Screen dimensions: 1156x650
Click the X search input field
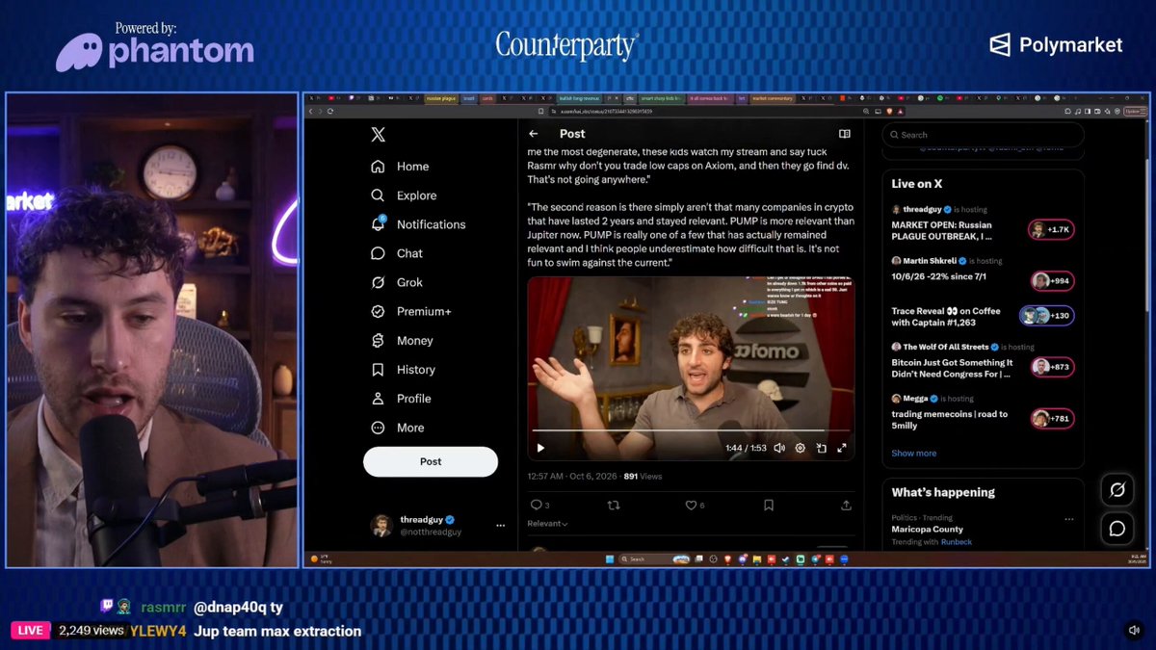(x=983, y=135)
